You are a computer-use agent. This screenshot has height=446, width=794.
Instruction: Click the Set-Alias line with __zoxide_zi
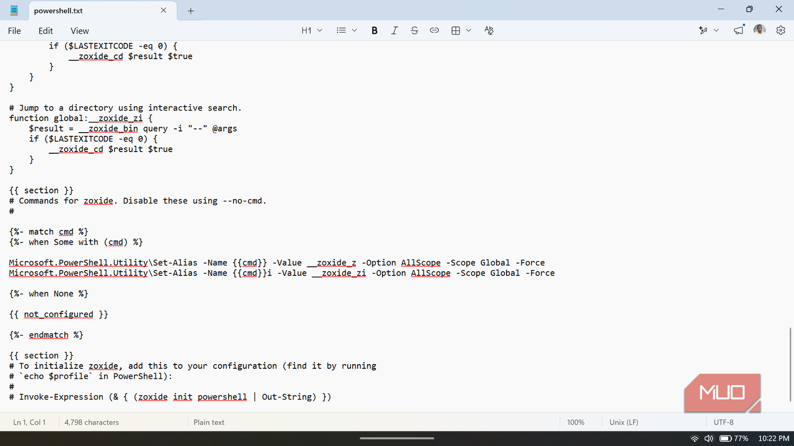pos(282,273)
